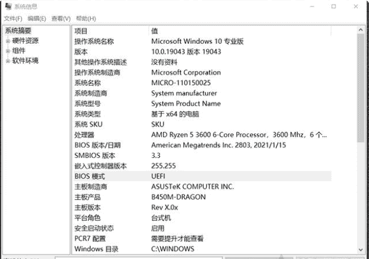Image resolution: width=369 pixels, height=259 pixels.
Task: Click the vertical scrollbar up arrow
Action: (360, 30)
